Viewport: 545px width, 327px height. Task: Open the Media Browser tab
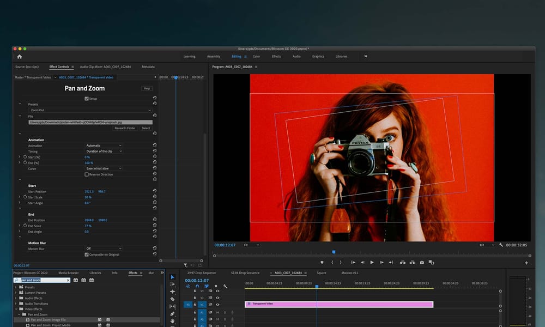coord(69,272)
